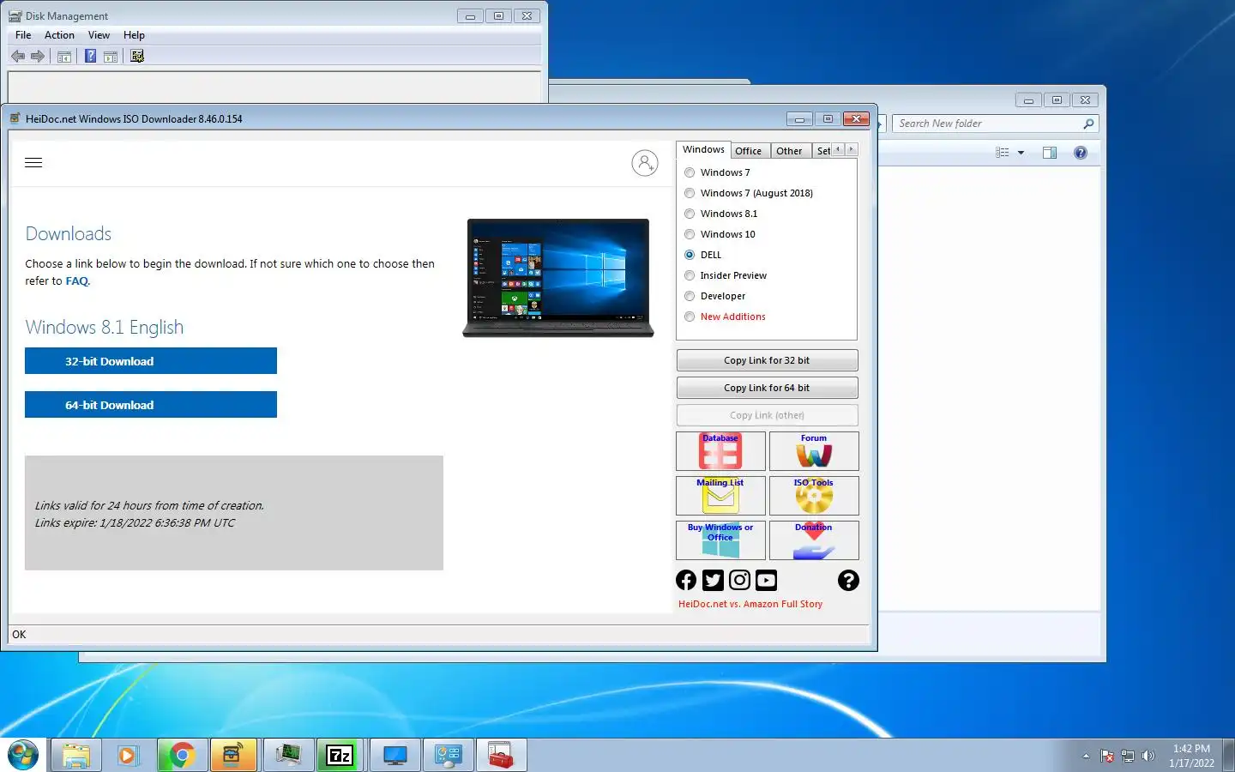
Task: Click the 32-bit Download button
Action: tap(151, 361)
